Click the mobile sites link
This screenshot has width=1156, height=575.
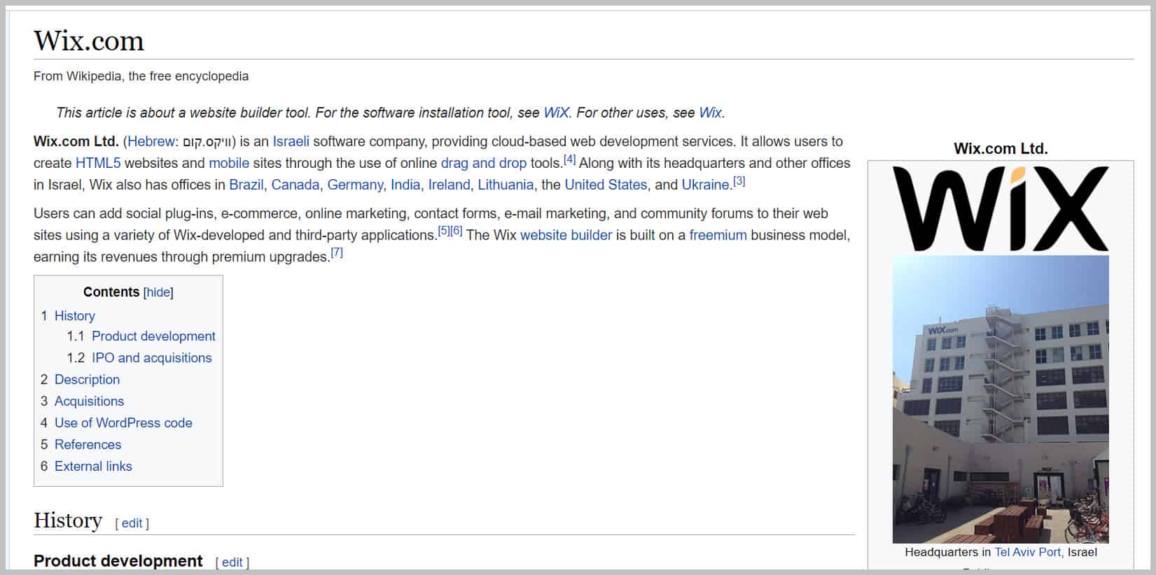[229, 163]
